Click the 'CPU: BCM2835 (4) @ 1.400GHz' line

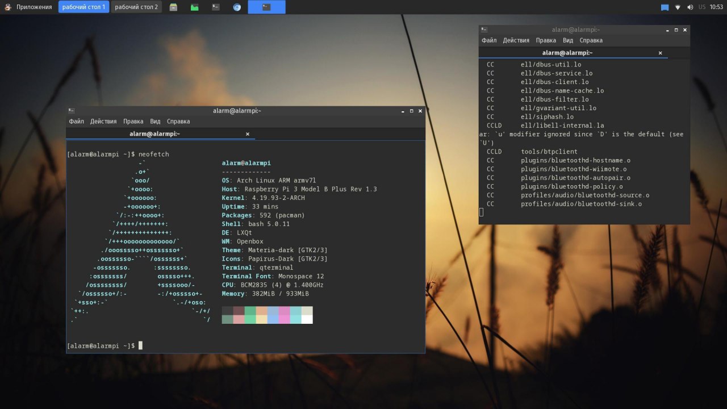(x=273, y=285)
